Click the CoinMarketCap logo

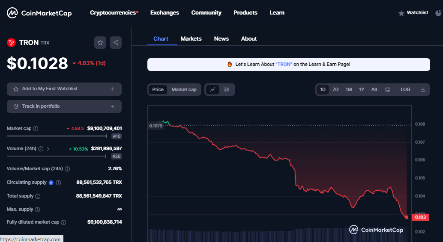point(39,13)
